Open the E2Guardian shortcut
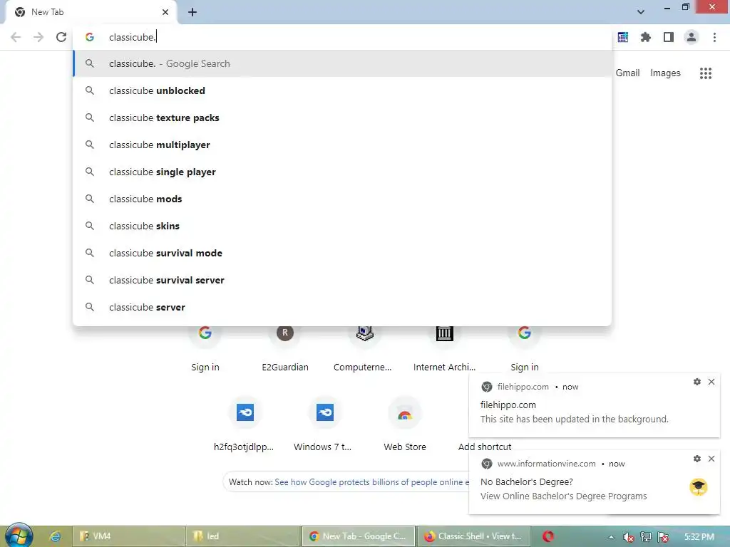This screenshot has width=730, height=547. point(285,349)
